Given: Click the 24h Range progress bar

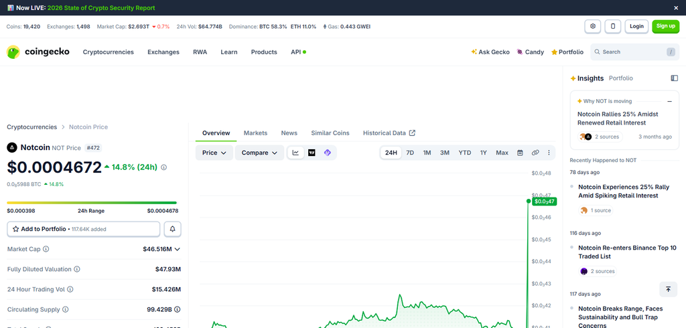Looking at the screenshot, I should pyautogui.click(x=92, y=202).
